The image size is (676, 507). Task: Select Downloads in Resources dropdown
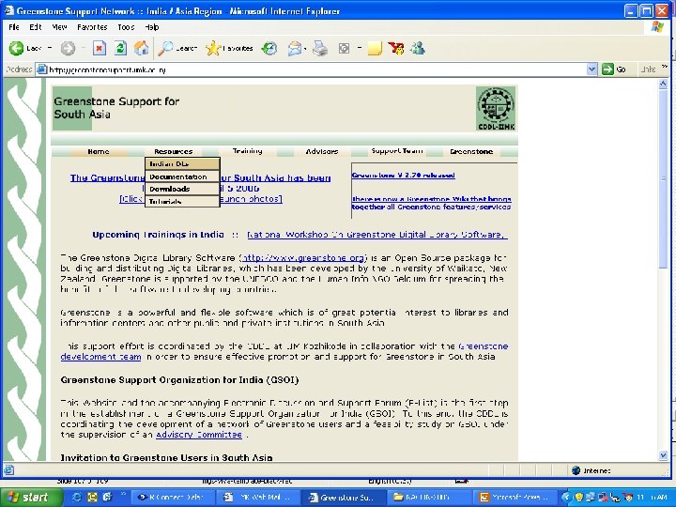[182, 189]
